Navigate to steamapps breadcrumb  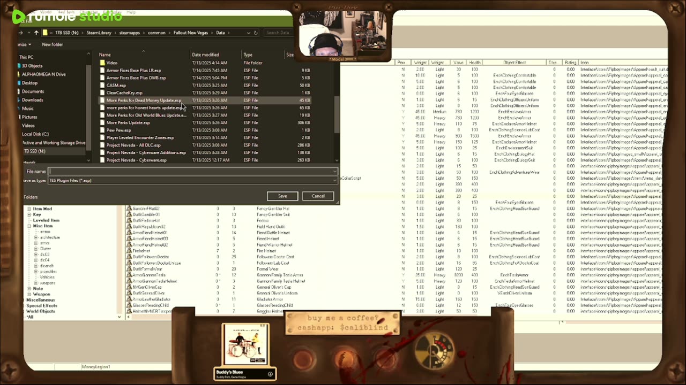130,33
